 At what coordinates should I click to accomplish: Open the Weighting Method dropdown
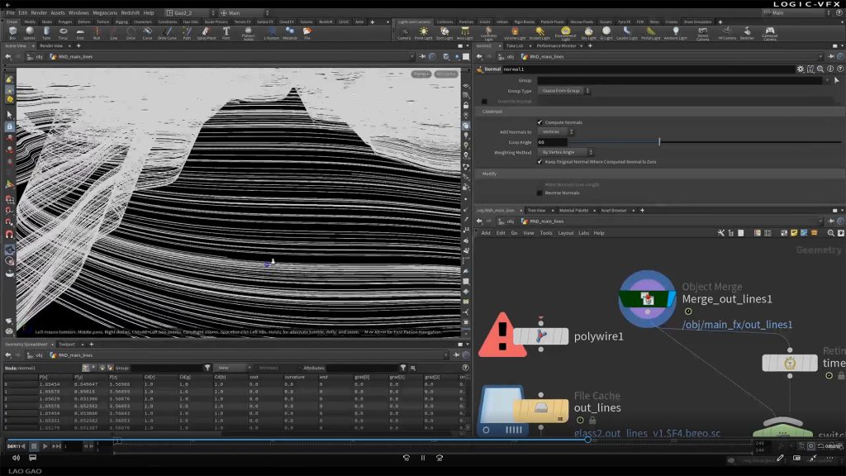(x=566, y=152)
